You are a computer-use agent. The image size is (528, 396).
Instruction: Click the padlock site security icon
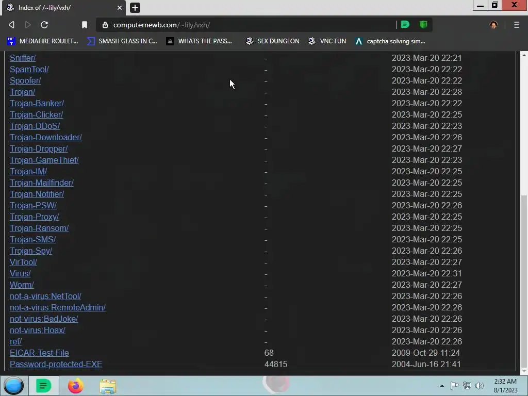coord(105,25)
